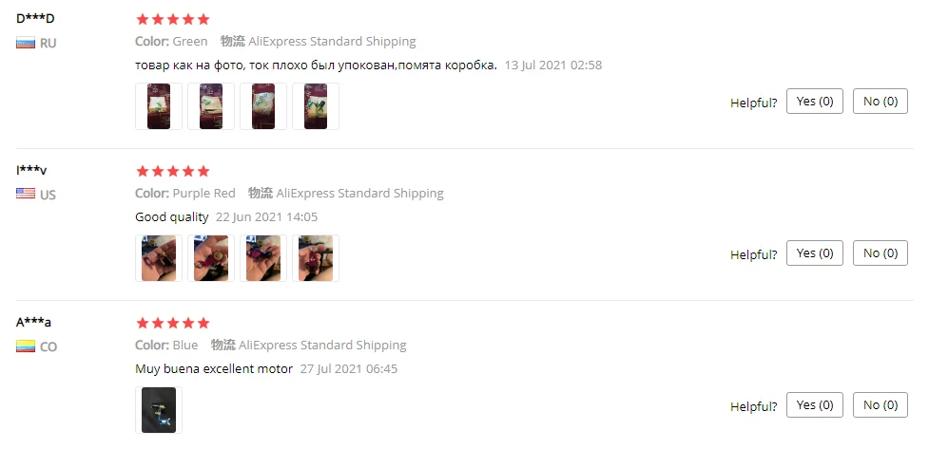Open first photo in Purple Red review

click(159, 258)
